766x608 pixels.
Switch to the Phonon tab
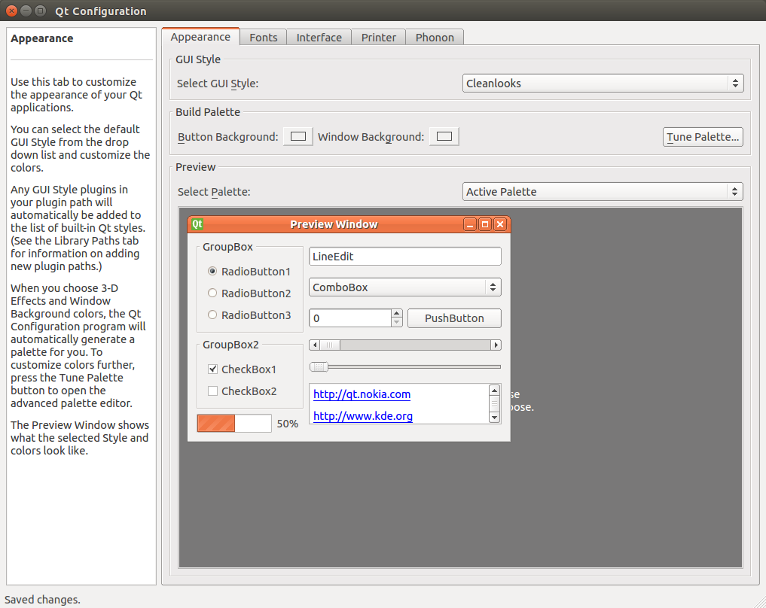tap(435, 37)
